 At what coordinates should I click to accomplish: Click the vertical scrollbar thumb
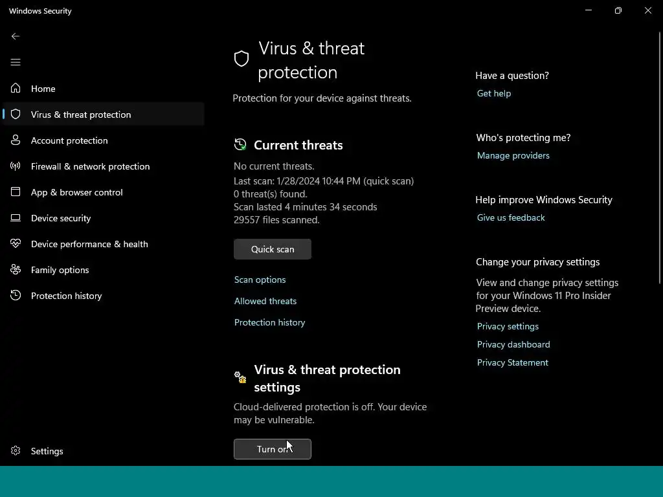pos(660,157)
